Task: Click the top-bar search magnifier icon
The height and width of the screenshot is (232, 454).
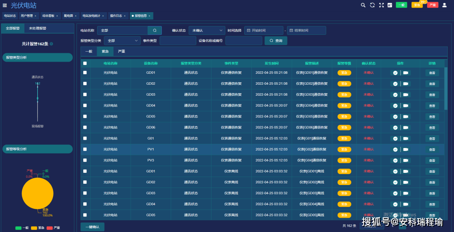Action: click(x=363, y=5)
